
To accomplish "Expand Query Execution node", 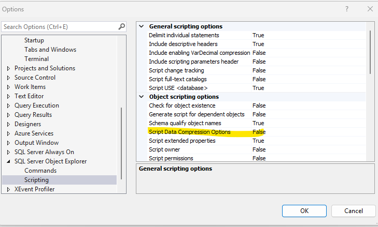I will pos(8,106).
